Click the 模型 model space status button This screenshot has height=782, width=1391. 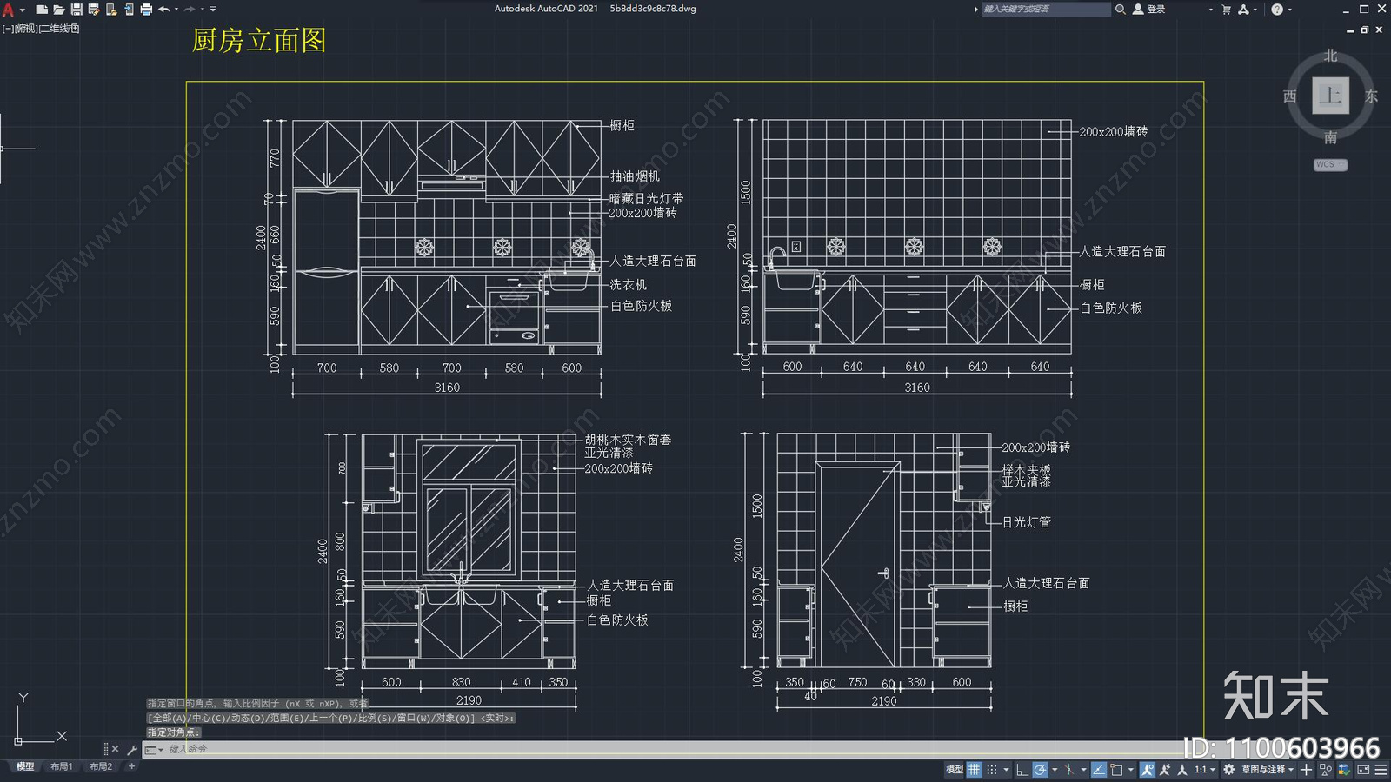tap(955, 769)
